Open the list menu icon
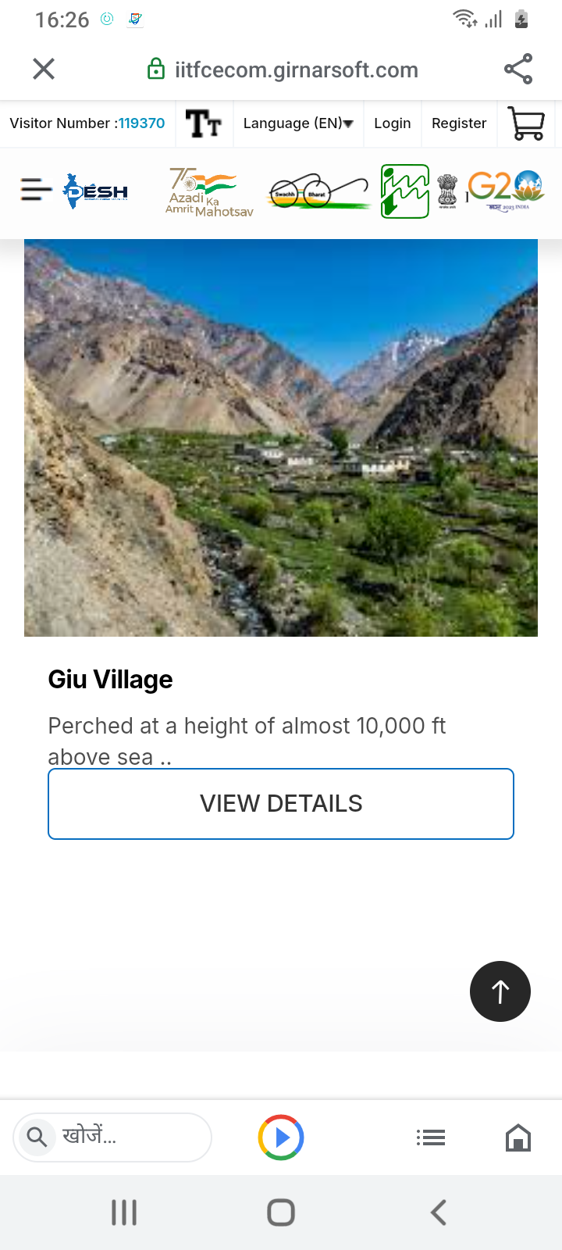This screenshot has height=1250, width=562. (430, 1137)
